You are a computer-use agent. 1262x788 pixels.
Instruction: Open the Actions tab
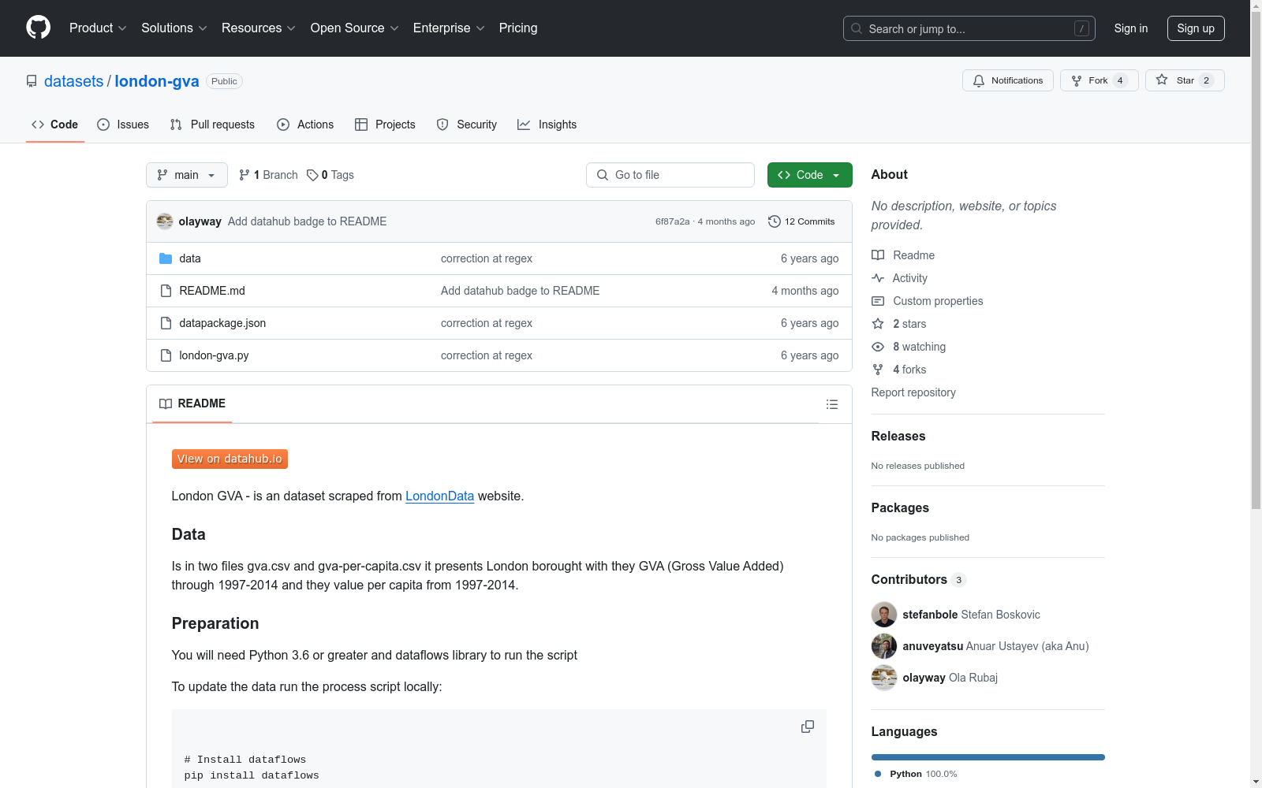[305, 125]
